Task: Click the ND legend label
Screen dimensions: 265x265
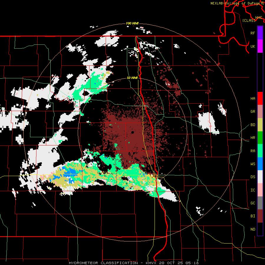Action: point(253,229)
